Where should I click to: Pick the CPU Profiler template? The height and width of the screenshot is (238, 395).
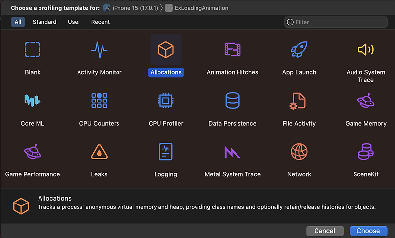point(166,102)
